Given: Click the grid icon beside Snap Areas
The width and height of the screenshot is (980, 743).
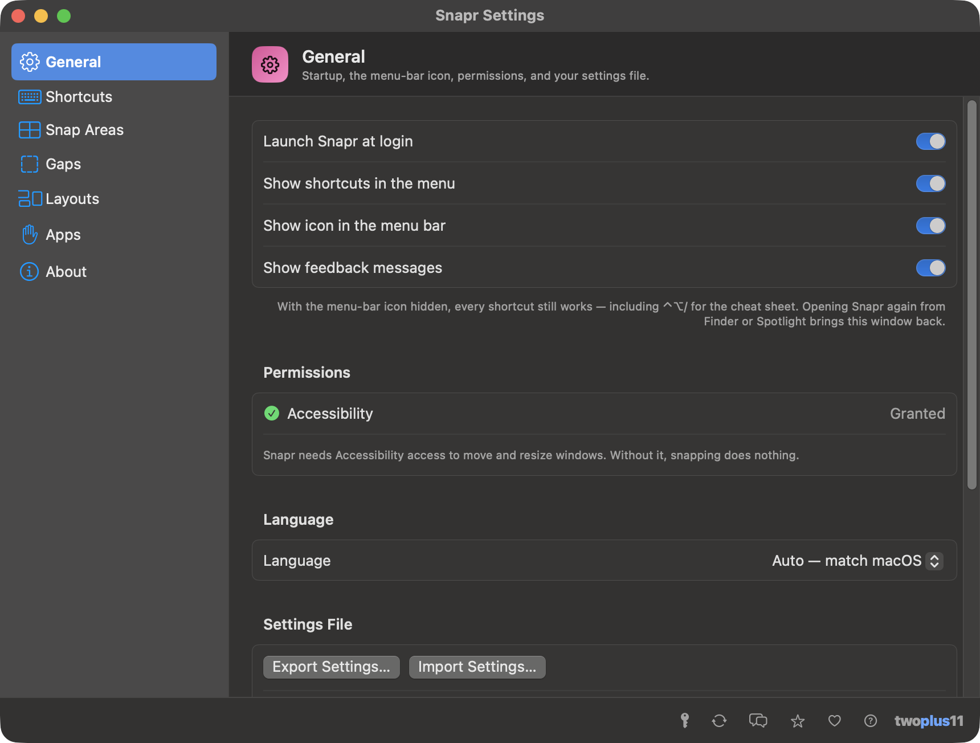Looking at the screenshot, I should (x=30, y=130).
